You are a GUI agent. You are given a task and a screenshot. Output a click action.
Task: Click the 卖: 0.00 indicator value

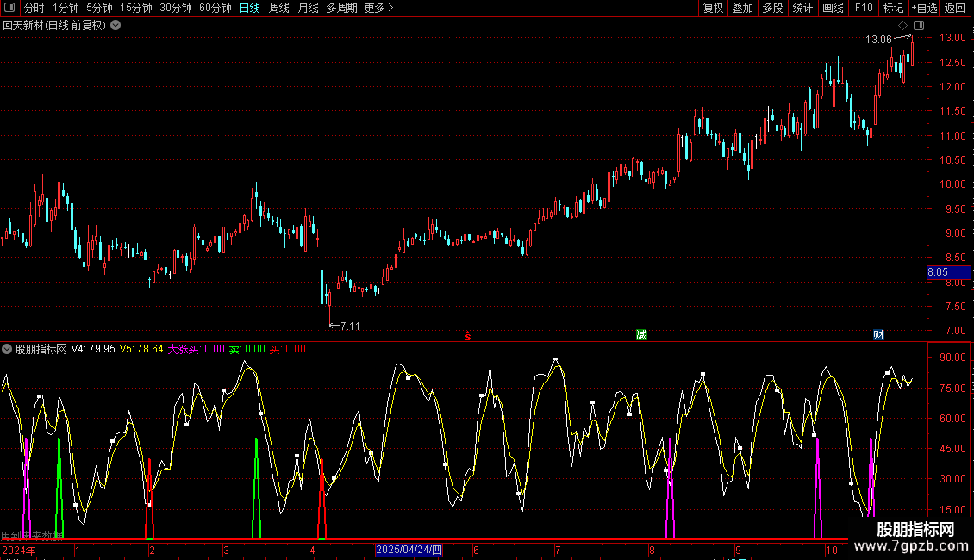click(247, 349)
